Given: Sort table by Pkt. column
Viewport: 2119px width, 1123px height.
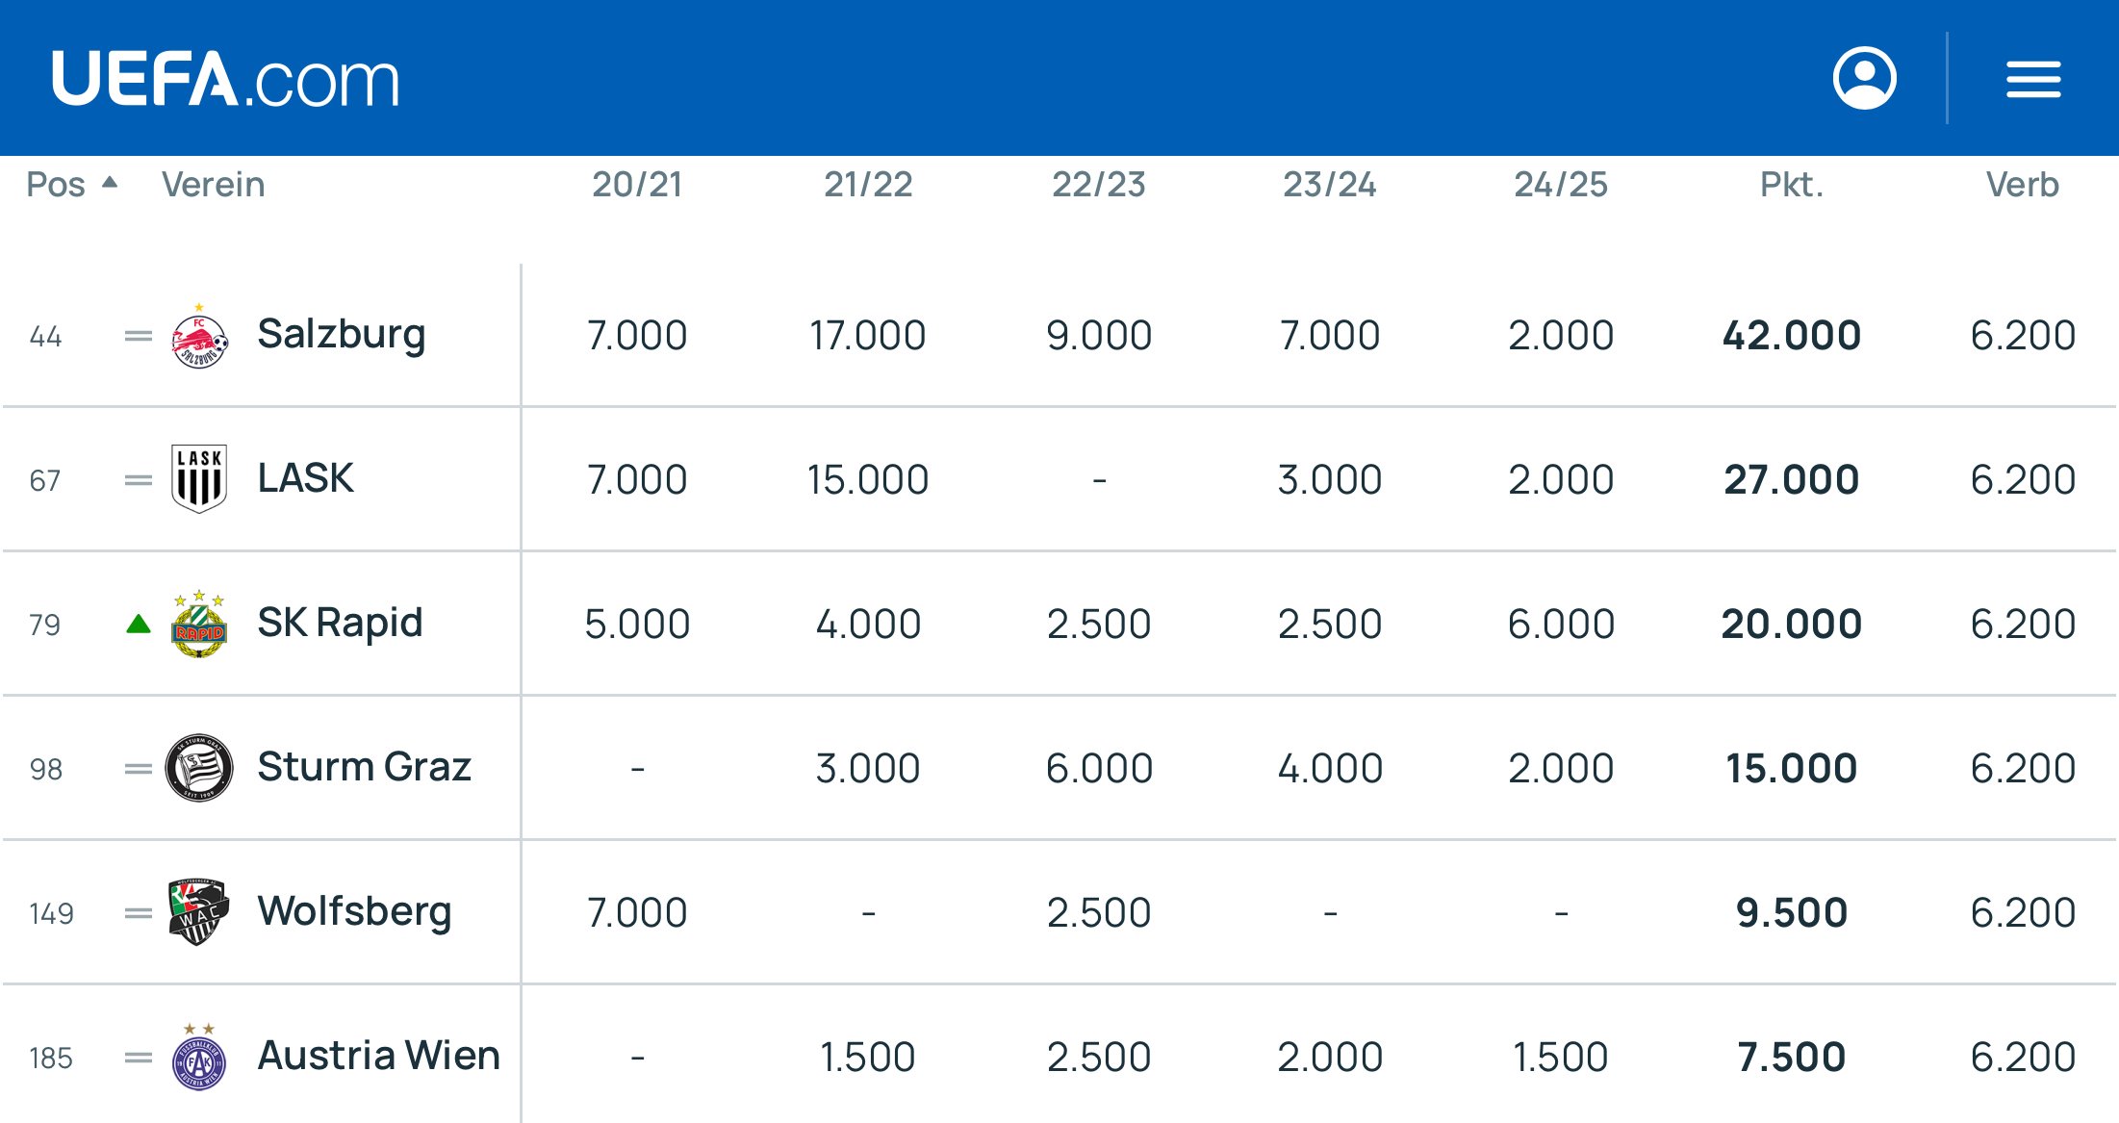Looking at the screenshot, I should pyautogui.click(x=1791, y=184).
